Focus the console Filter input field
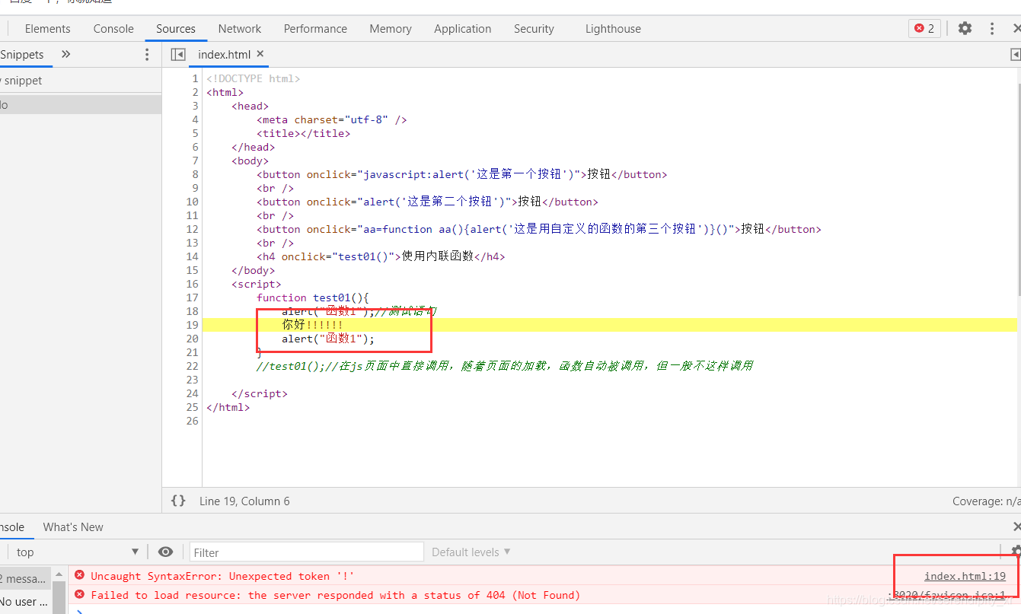The height and width of the screenshot is (614, 1021). 306,552
